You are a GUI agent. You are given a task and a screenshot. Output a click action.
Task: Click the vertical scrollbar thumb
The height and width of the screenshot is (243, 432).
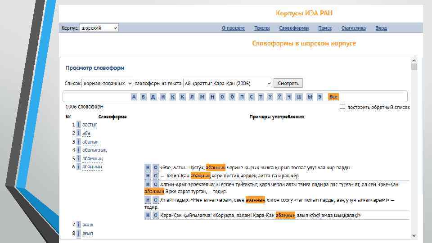[x=414, y=67]
